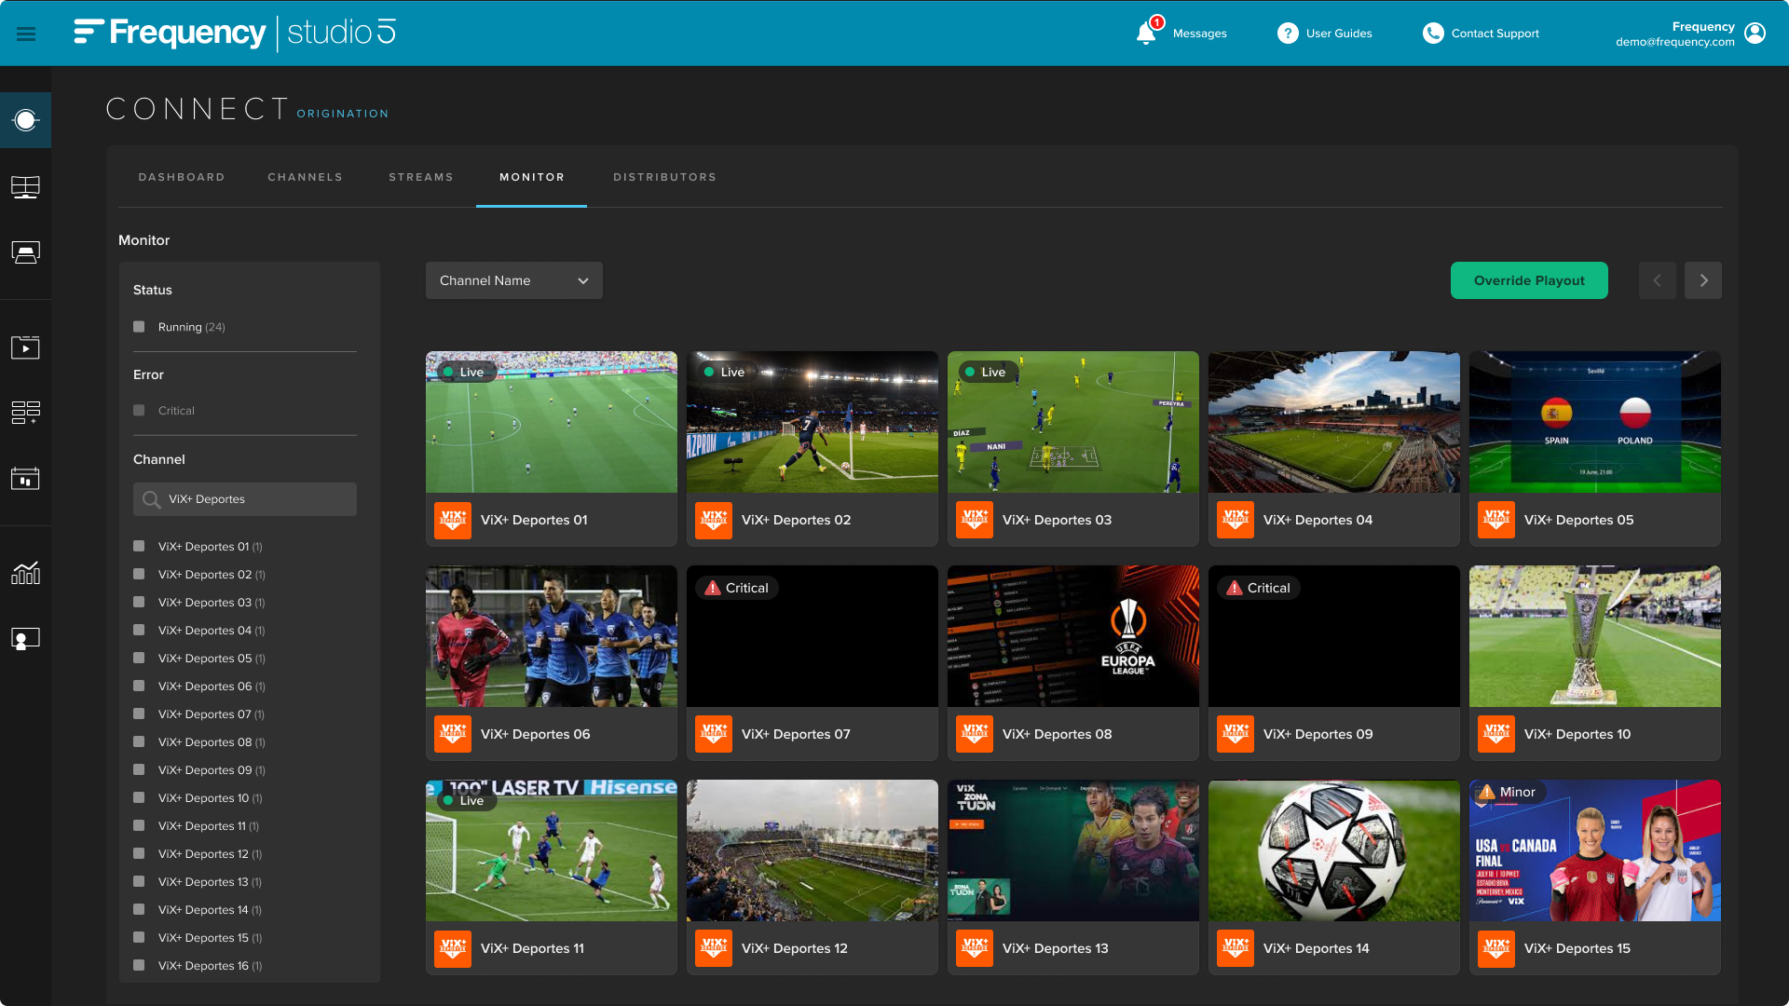Image resolution: width=1789 pixels, height=1006 pixels.
Task: Switch to the Distributors tab
Action: [x=665, y=177]
